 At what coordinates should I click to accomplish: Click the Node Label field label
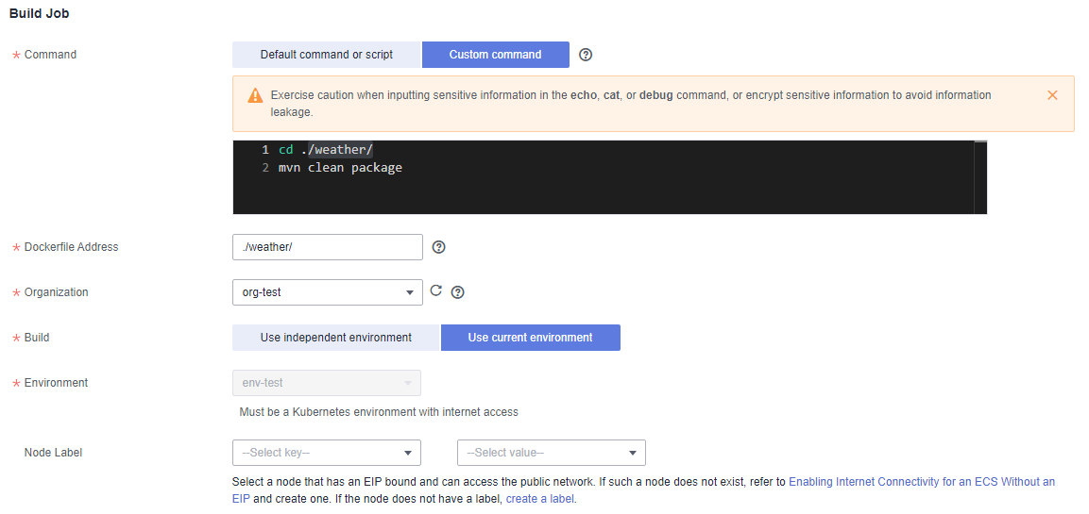tap(53, 453)
